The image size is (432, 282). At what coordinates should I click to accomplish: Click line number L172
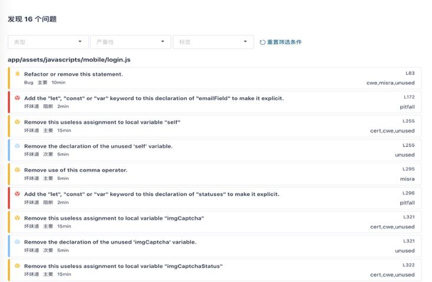409,97
